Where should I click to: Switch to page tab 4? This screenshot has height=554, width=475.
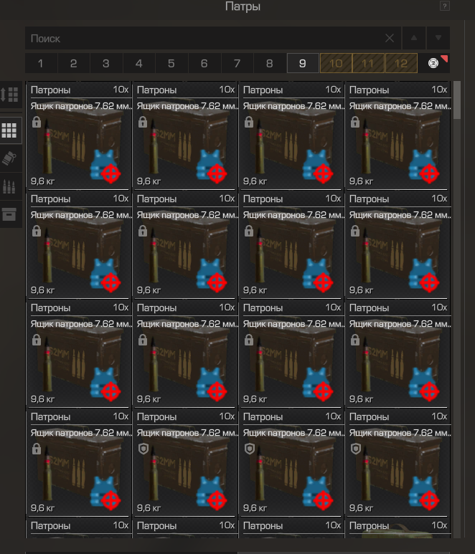[139, 63]
